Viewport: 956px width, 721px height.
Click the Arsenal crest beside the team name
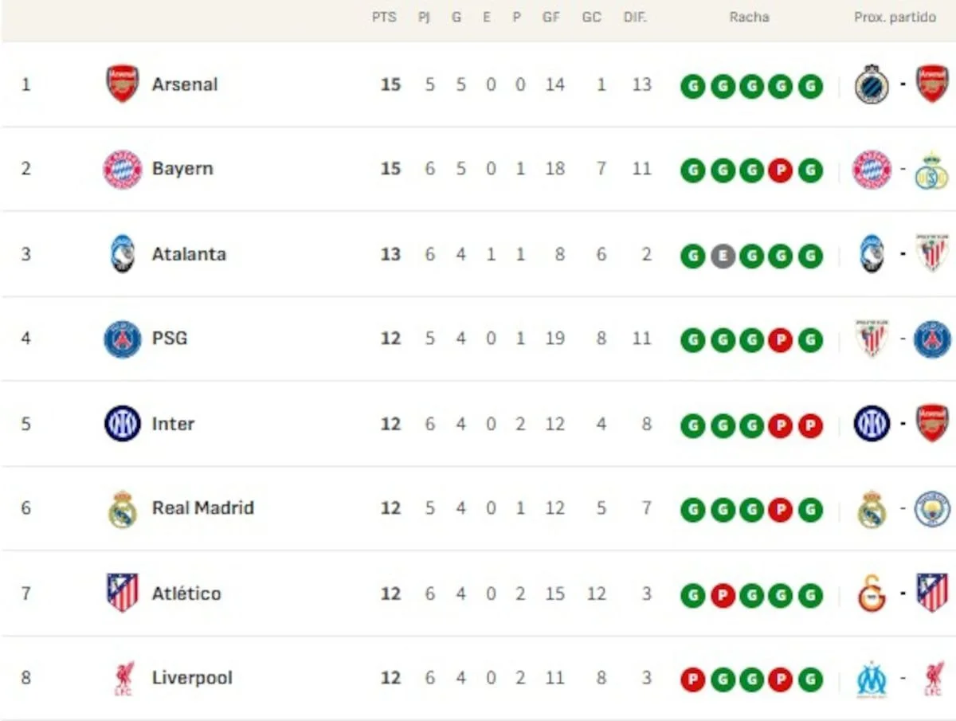pos(123,84)
